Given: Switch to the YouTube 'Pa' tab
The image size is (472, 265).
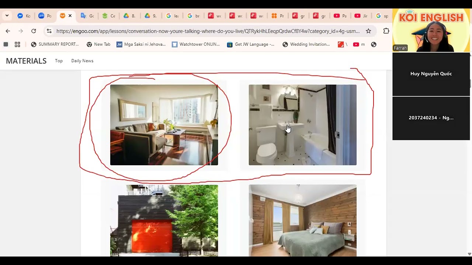Looking at the screenshot, I should pyautogui.click(x=340, y=16).
